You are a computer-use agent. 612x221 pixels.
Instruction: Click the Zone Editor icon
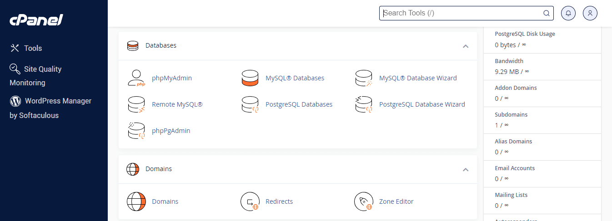pyautogui.click(x=363, y=201)
